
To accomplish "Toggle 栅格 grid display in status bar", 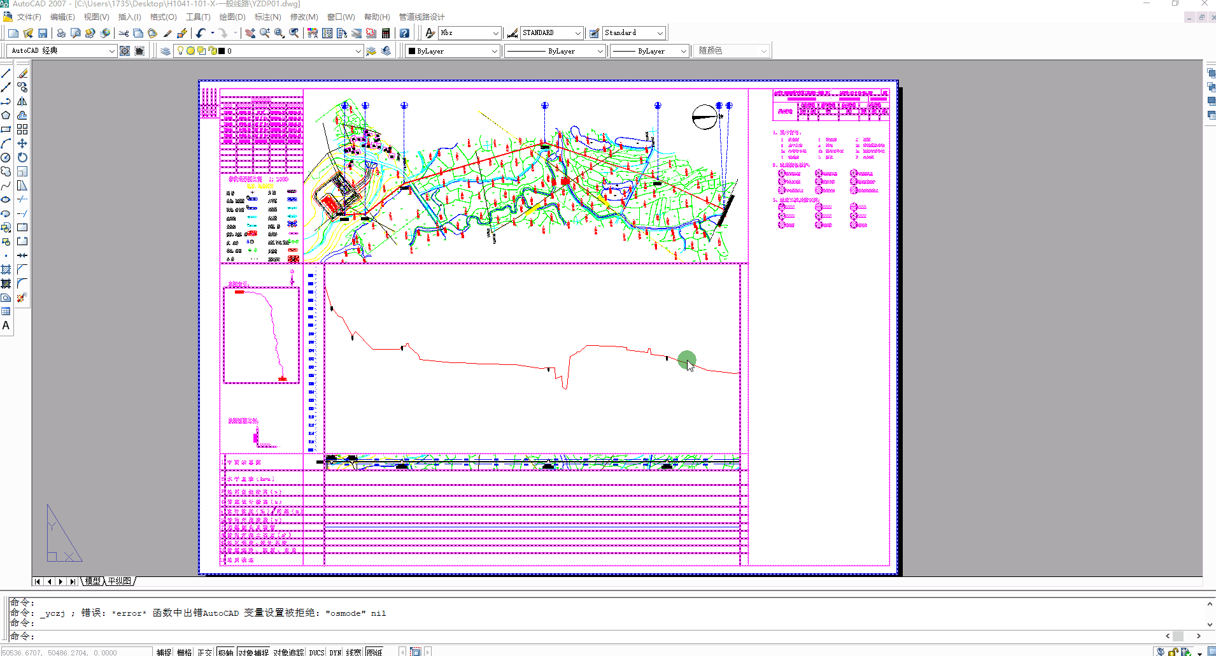I will coord(184,652).
